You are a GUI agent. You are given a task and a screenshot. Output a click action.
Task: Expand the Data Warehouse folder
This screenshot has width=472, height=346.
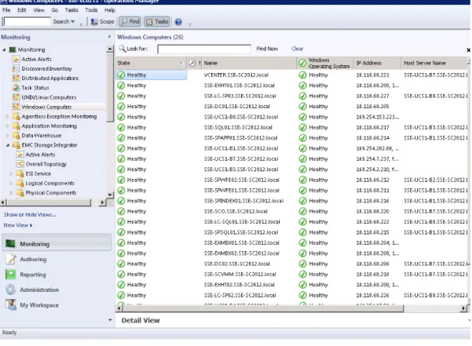coord(8,136)
